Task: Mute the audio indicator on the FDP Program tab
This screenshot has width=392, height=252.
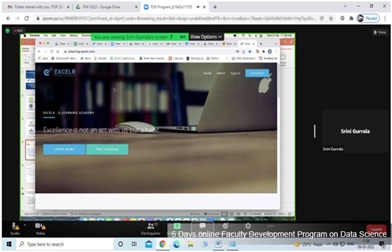Action: tap(198, 7)
